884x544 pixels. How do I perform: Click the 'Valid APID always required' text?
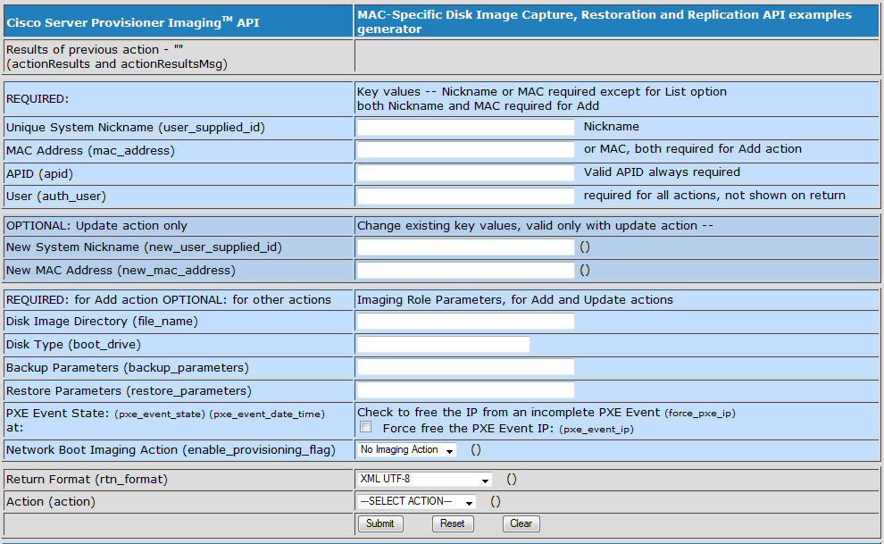point(662,172)
